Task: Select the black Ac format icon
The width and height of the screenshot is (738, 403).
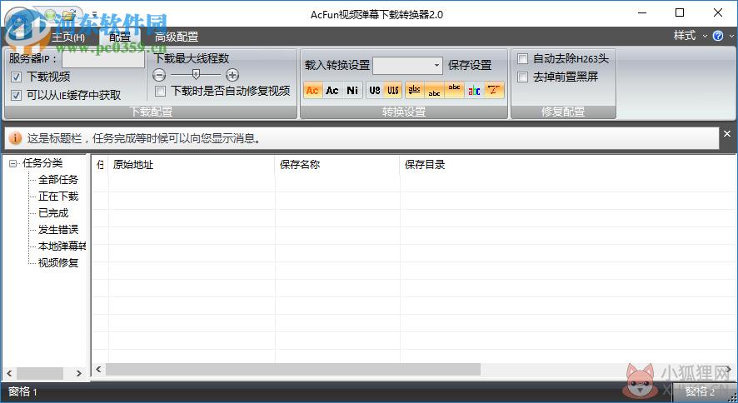Action: click(x=332, y=90)
